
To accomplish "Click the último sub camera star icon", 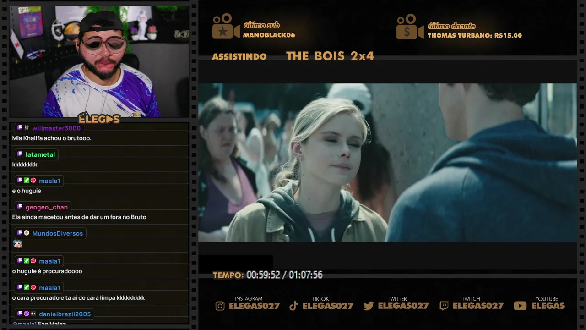I will click(226, 26).
